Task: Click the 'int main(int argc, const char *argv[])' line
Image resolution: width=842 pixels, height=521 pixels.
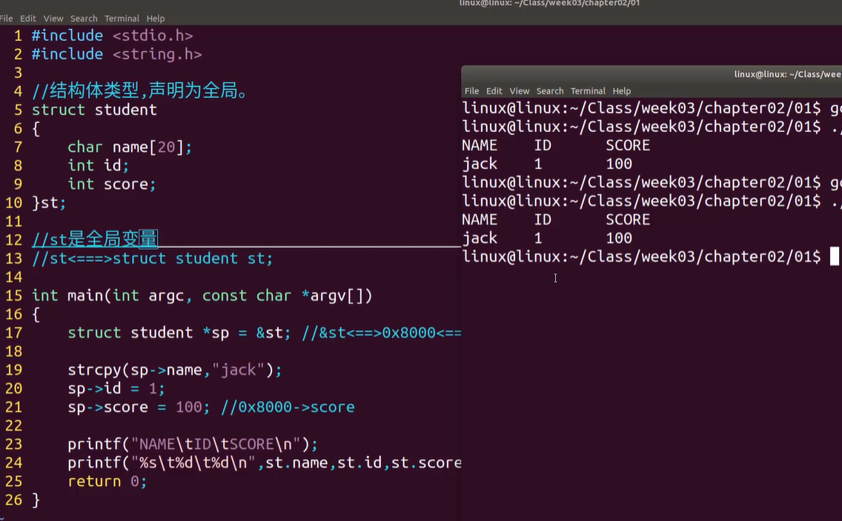Action: [202, 296]
